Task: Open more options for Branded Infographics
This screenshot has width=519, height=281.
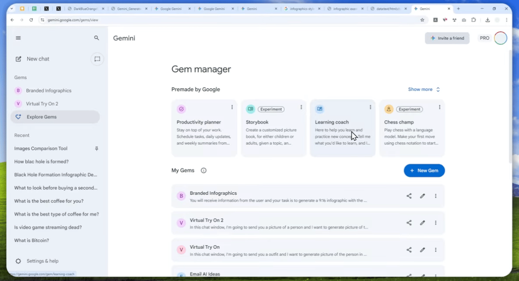Action: coord(436,196)
